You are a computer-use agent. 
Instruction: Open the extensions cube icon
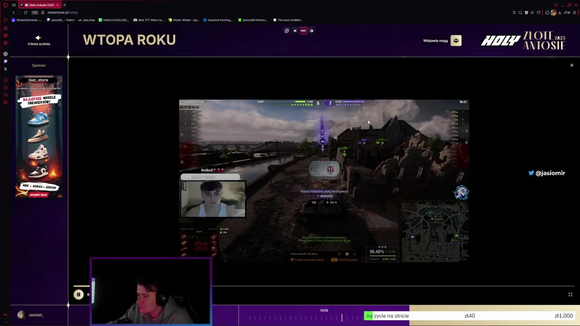tap(547, 12)
